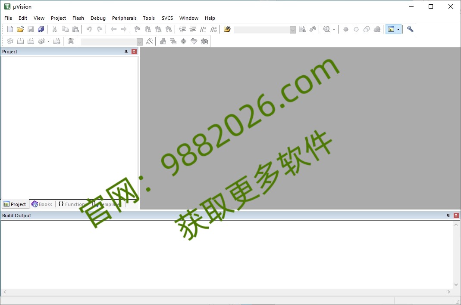The height and width of the screenshot is (305, 461).
Task: Click the LOAD download to flash icon
Action: pos(71,41)
